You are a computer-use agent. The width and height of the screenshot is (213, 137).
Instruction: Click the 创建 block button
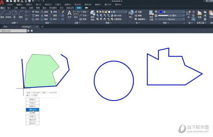tap(138, 12)
